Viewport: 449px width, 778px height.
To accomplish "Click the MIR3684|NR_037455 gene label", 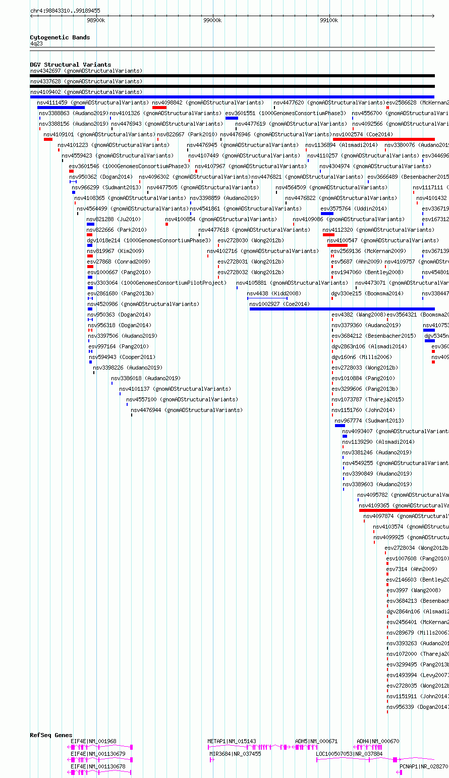I will [x=235, y=754].
